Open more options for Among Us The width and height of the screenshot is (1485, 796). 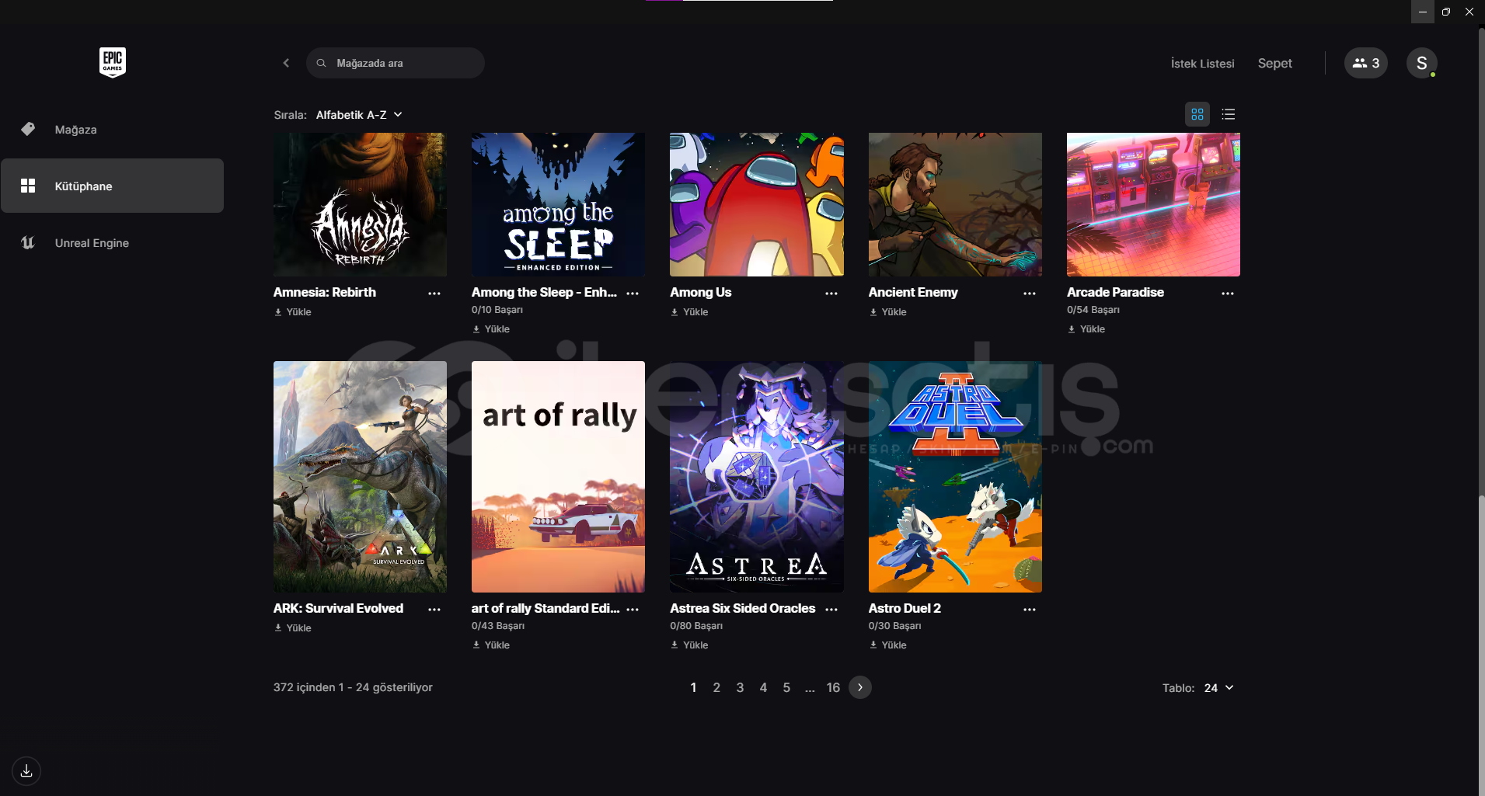[x=831, y=294]
